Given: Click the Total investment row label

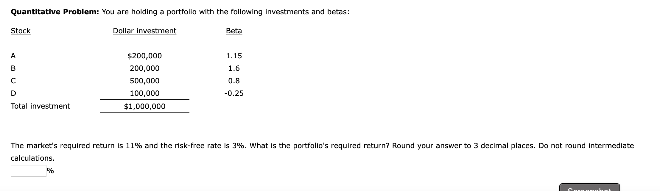Looking at the screenshot, I should coord(41,106).
